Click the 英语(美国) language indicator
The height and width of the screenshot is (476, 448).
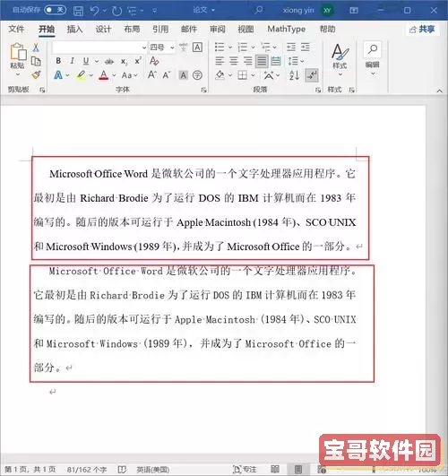[x=152, y=470]
